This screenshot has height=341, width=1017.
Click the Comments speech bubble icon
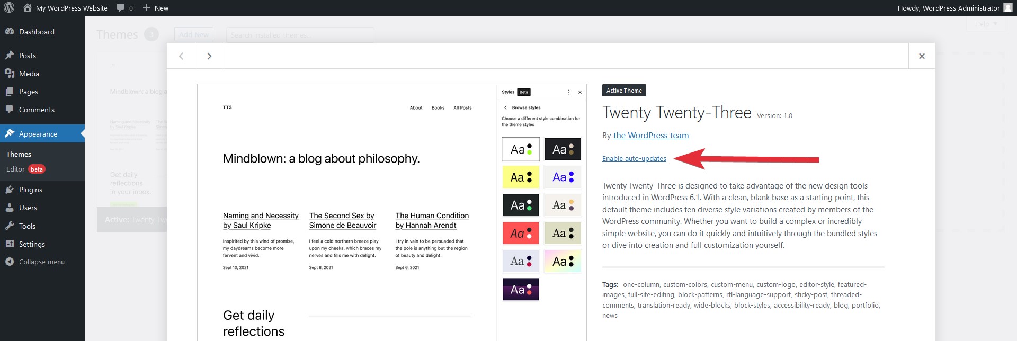coord(10,110)
